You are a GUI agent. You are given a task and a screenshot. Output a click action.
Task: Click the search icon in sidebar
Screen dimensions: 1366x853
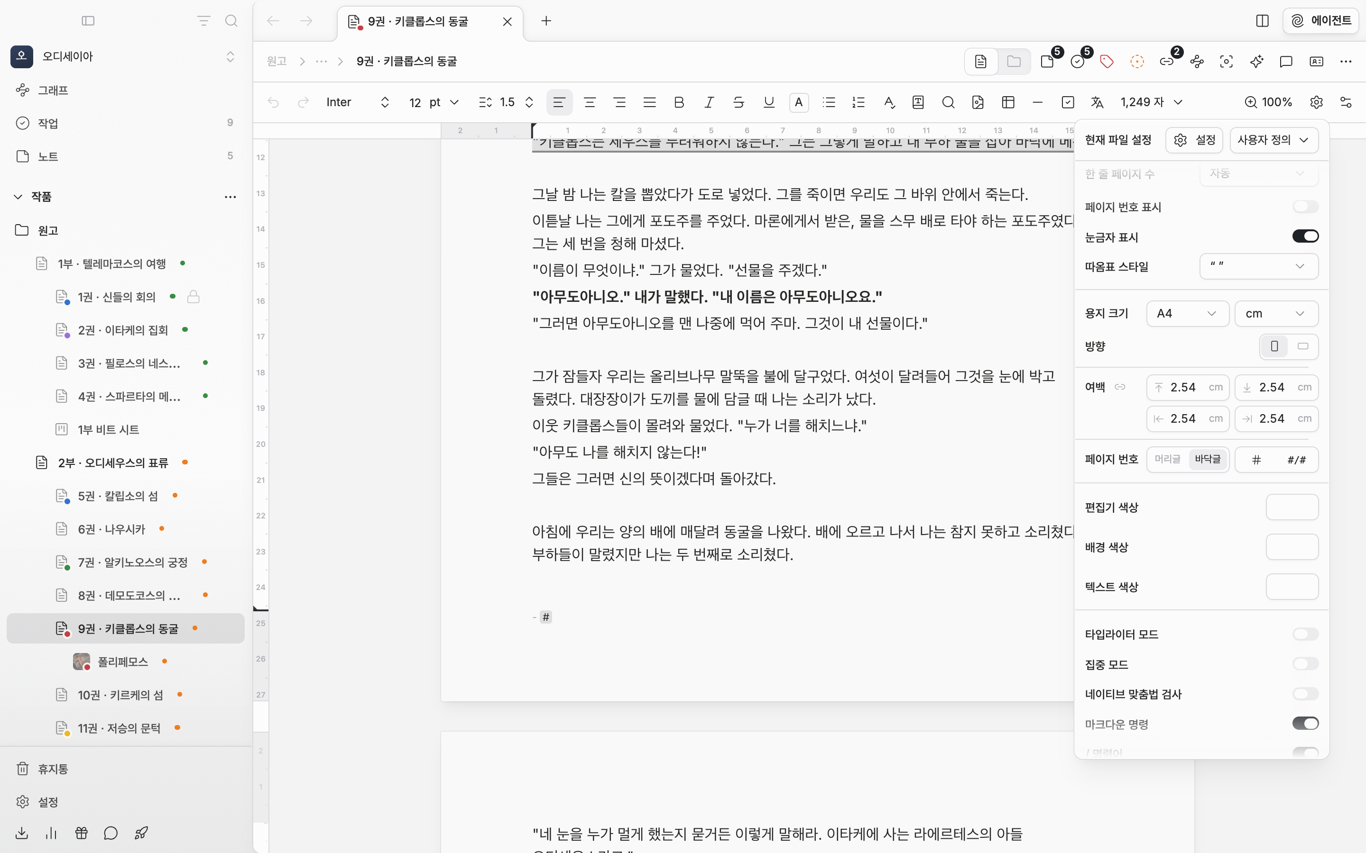coord(231,21)
